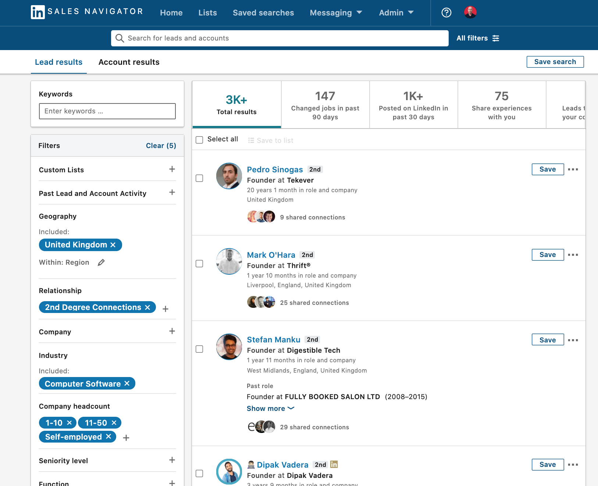Open Dipak Vadera profile link
The width and height of the screenshot is (598, 486).
[282, 465]
